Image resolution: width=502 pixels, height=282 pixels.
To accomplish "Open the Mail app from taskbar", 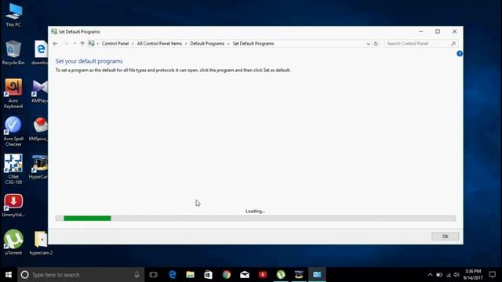I will 245,275.
